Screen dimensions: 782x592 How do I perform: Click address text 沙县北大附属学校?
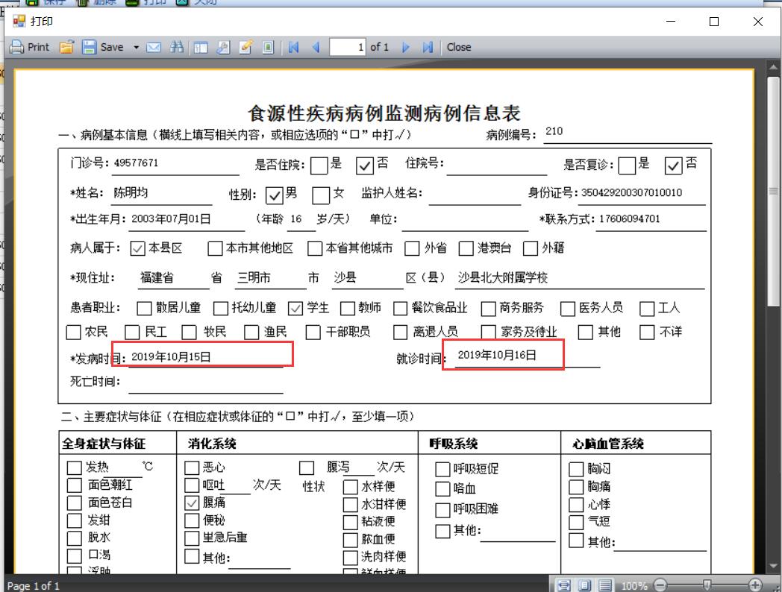[503, 277]
